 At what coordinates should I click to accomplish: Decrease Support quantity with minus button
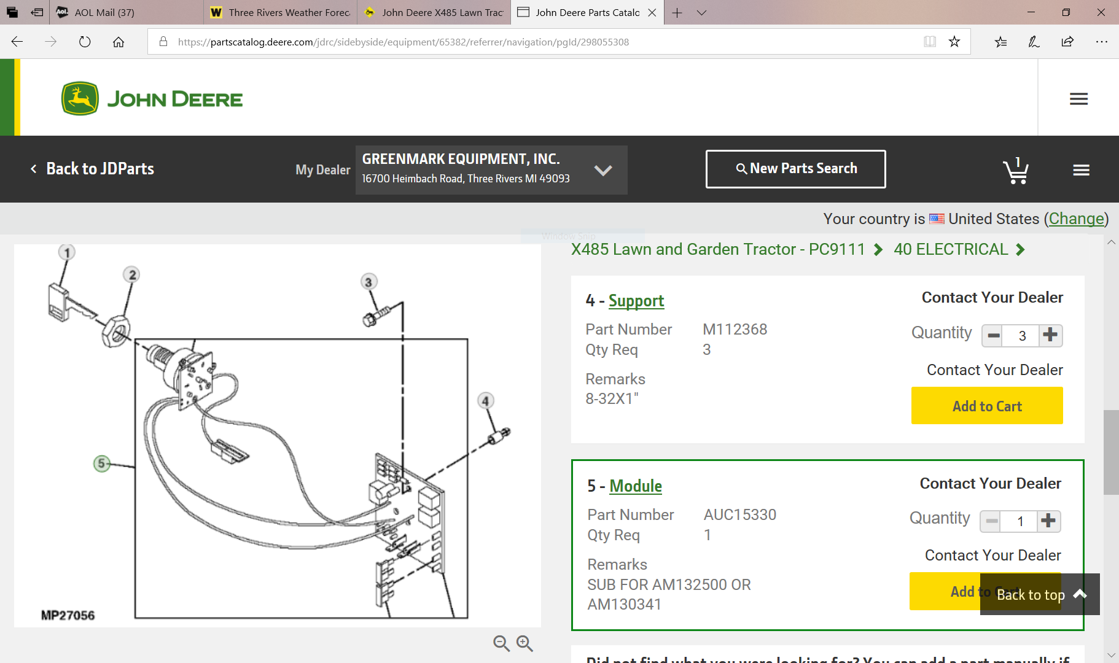[x=993, y=336]
